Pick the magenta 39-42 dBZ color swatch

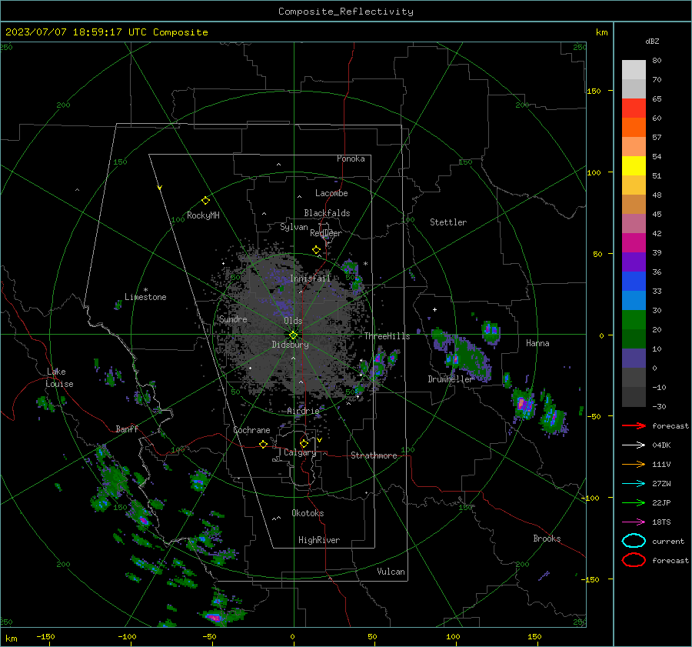pyautogui.click(x=634, y=243)
